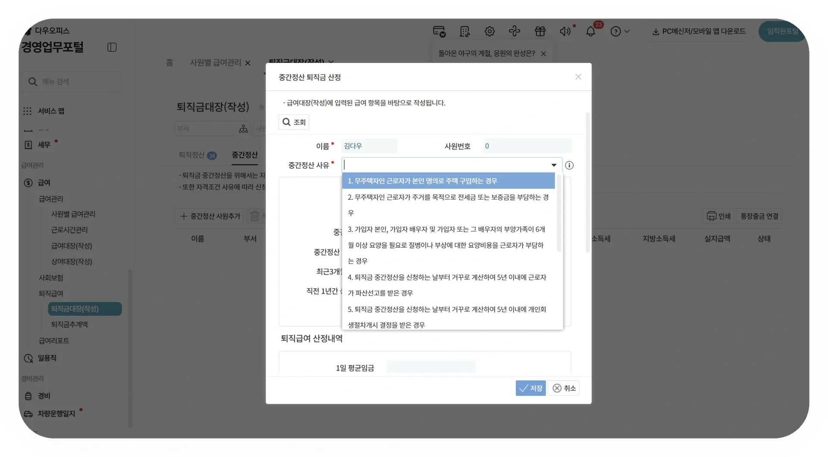The width and height of the screenshot is (828, 457).
Task: Open 상여대장(작성) in sidebar
Action: pos(72,262)
